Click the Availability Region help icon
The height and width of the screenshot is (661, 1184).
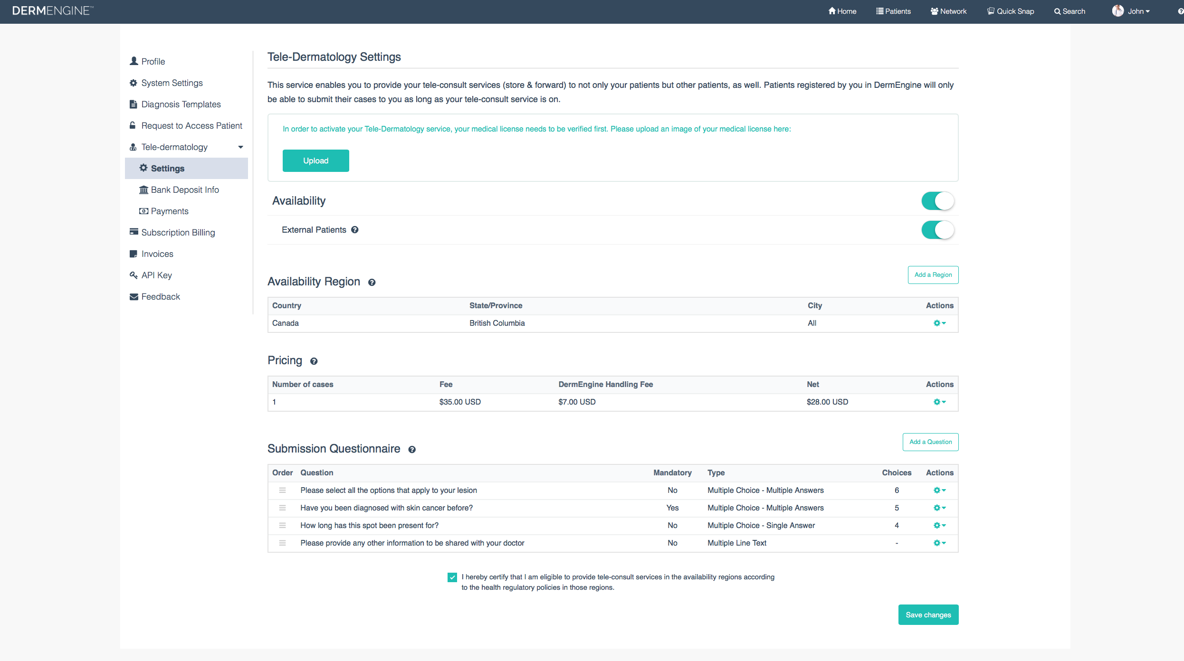372,283
